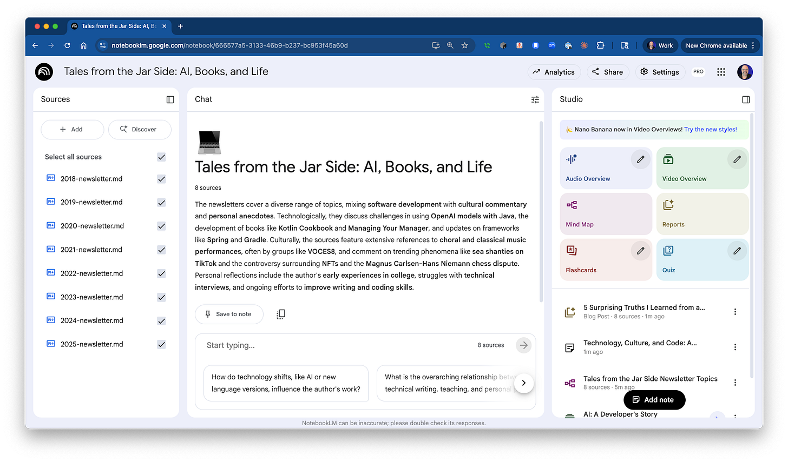Open Work profile menu in Chrome
The width and height of the screenshot is (788, 462).
[660, 45]
